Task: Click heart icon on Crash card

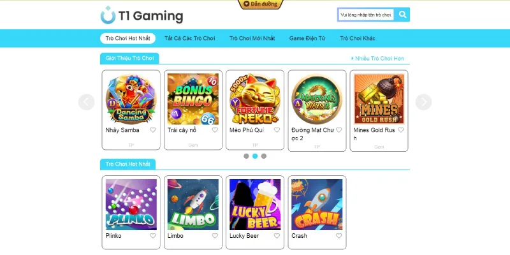Action: pyautogui.click(x=339, y=236)
